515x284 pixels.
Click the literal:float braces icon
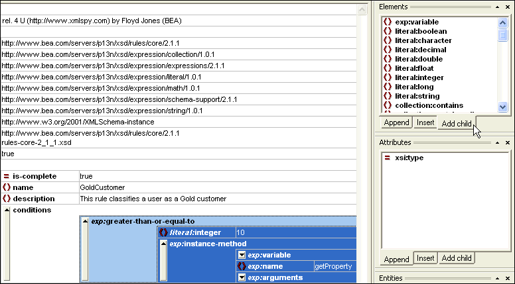click(x=388, y=68)
